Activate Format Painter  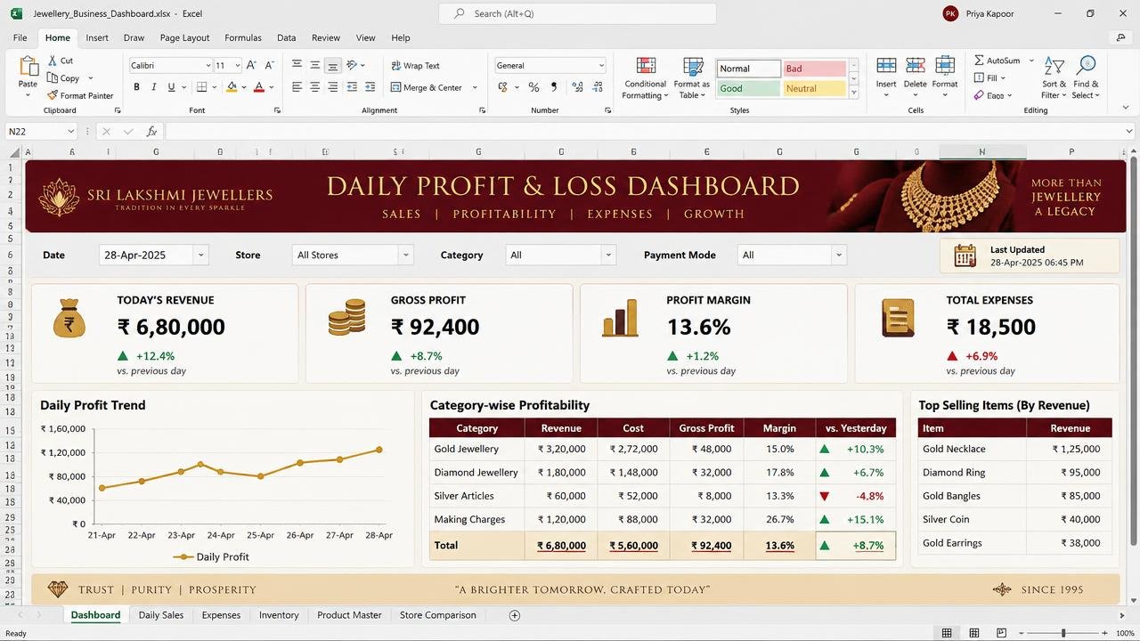pyautogui.click(x=80, y=95)
